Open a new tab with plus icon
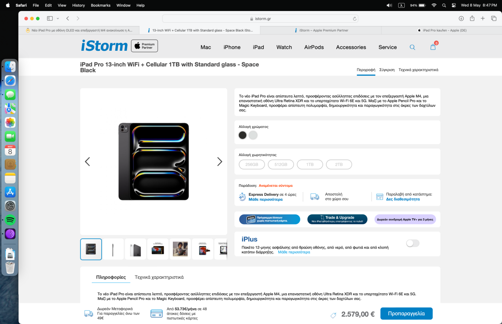The image size is (502, 324). (x=483, y=18)
